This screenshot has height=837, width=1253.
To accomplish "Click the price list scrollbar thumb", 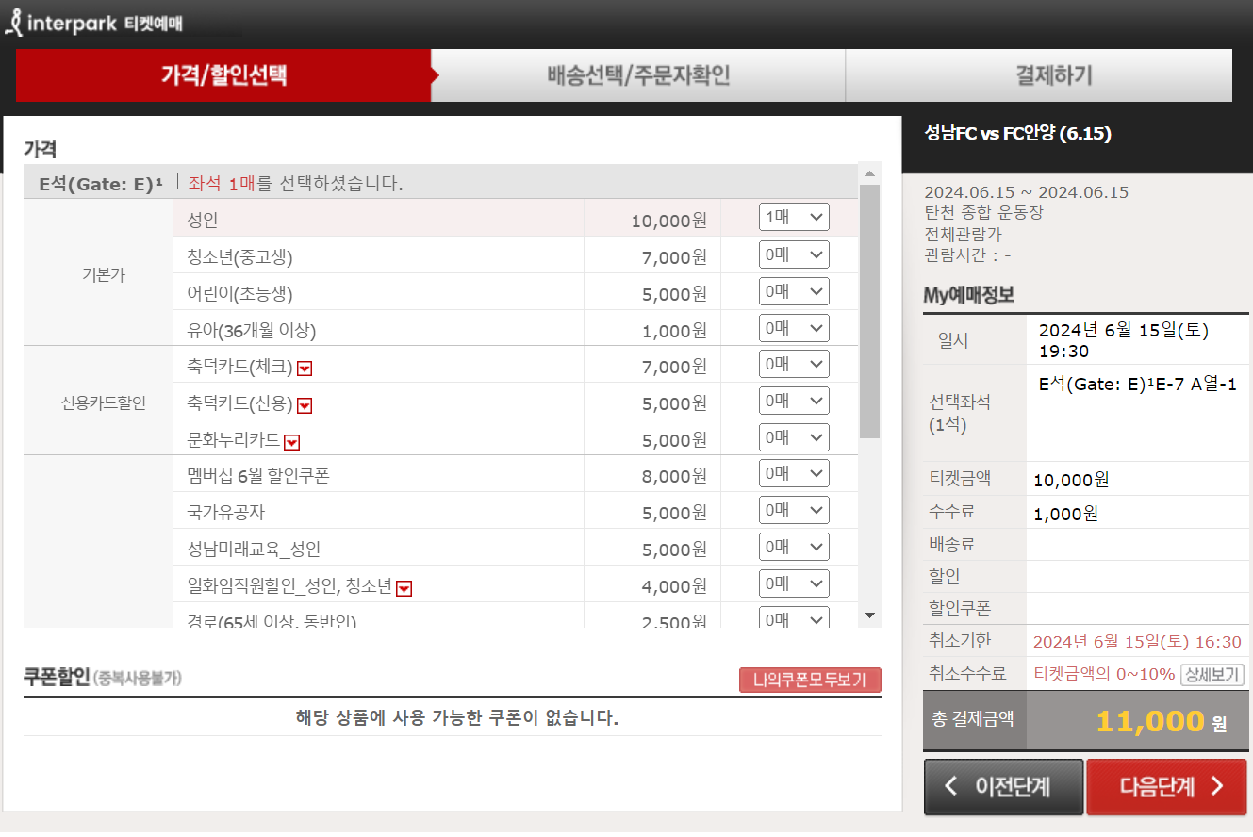I will 869,311.
